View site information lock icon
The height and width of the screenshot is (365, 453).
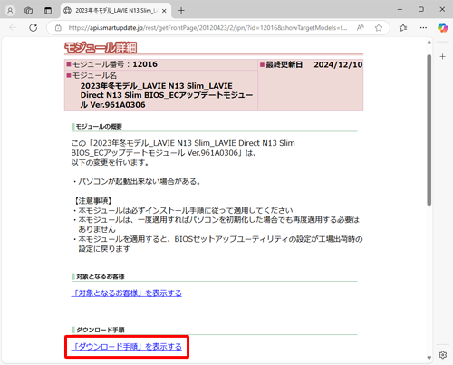[58, 28]
